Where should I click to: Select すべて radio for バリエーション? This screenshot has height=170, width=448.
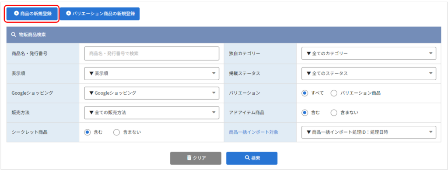[x=305, y=93]
